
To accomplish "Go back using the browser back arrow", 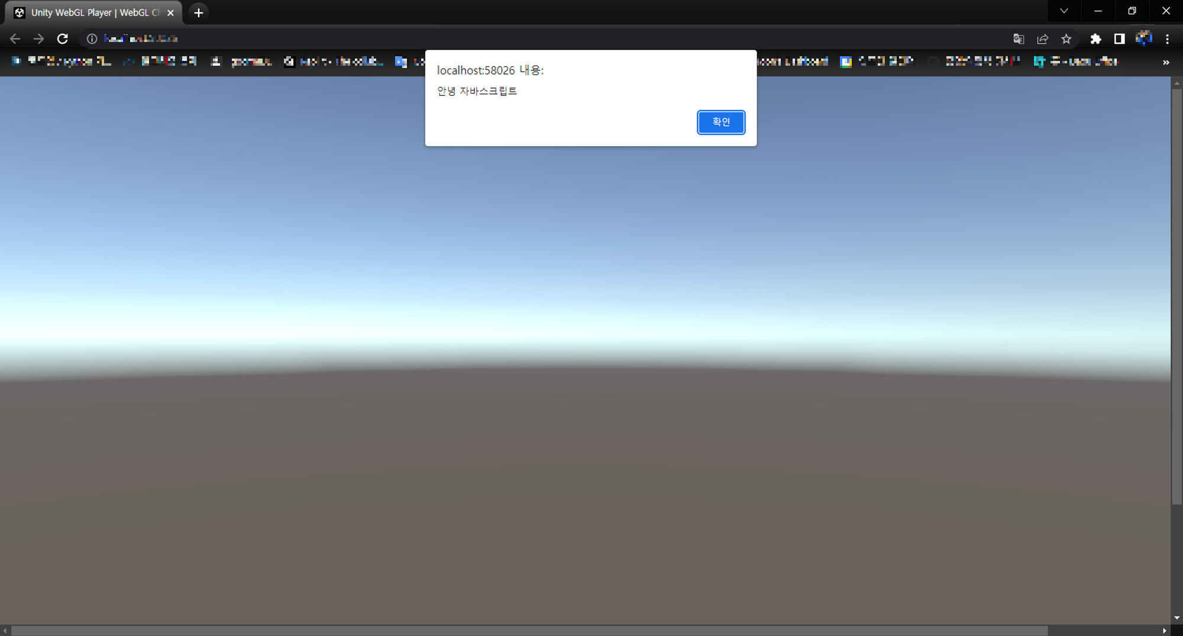I will tap(15, 38).
